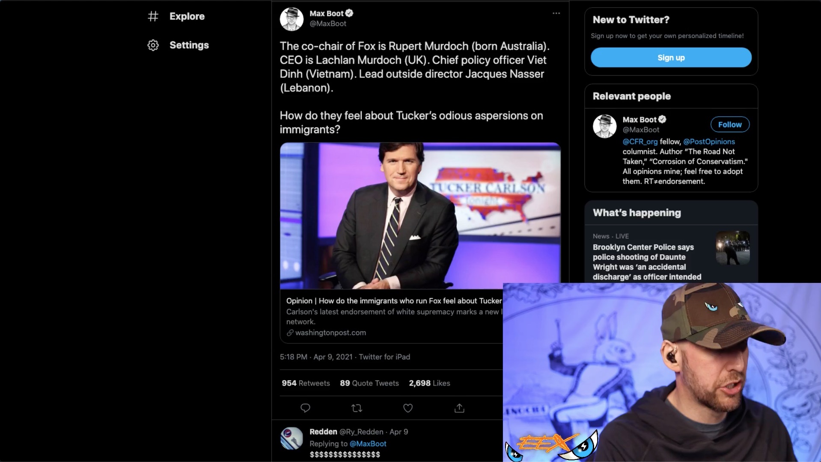The width and height of the screenshot is (821, 462).
Task: Click the share tweet icon
Action: pyautogui.click(x=459, y=408)
